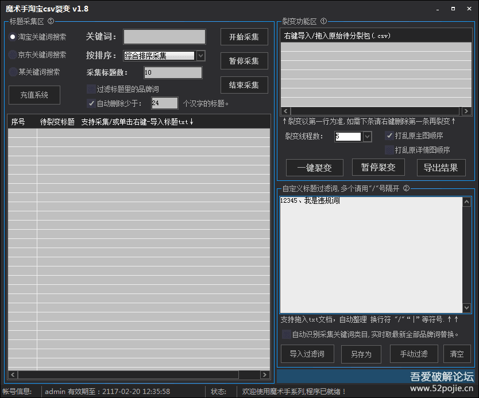Expand 裂变线程数 dropdown arrow

pyautogui.click(x=368, y=137)
